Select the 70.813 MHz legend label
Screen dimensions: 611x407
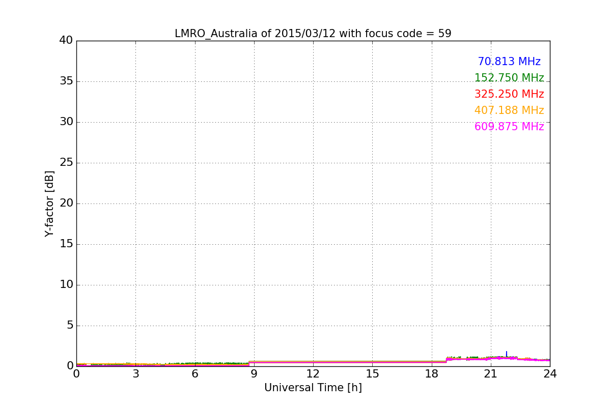(x=509, y=62)
